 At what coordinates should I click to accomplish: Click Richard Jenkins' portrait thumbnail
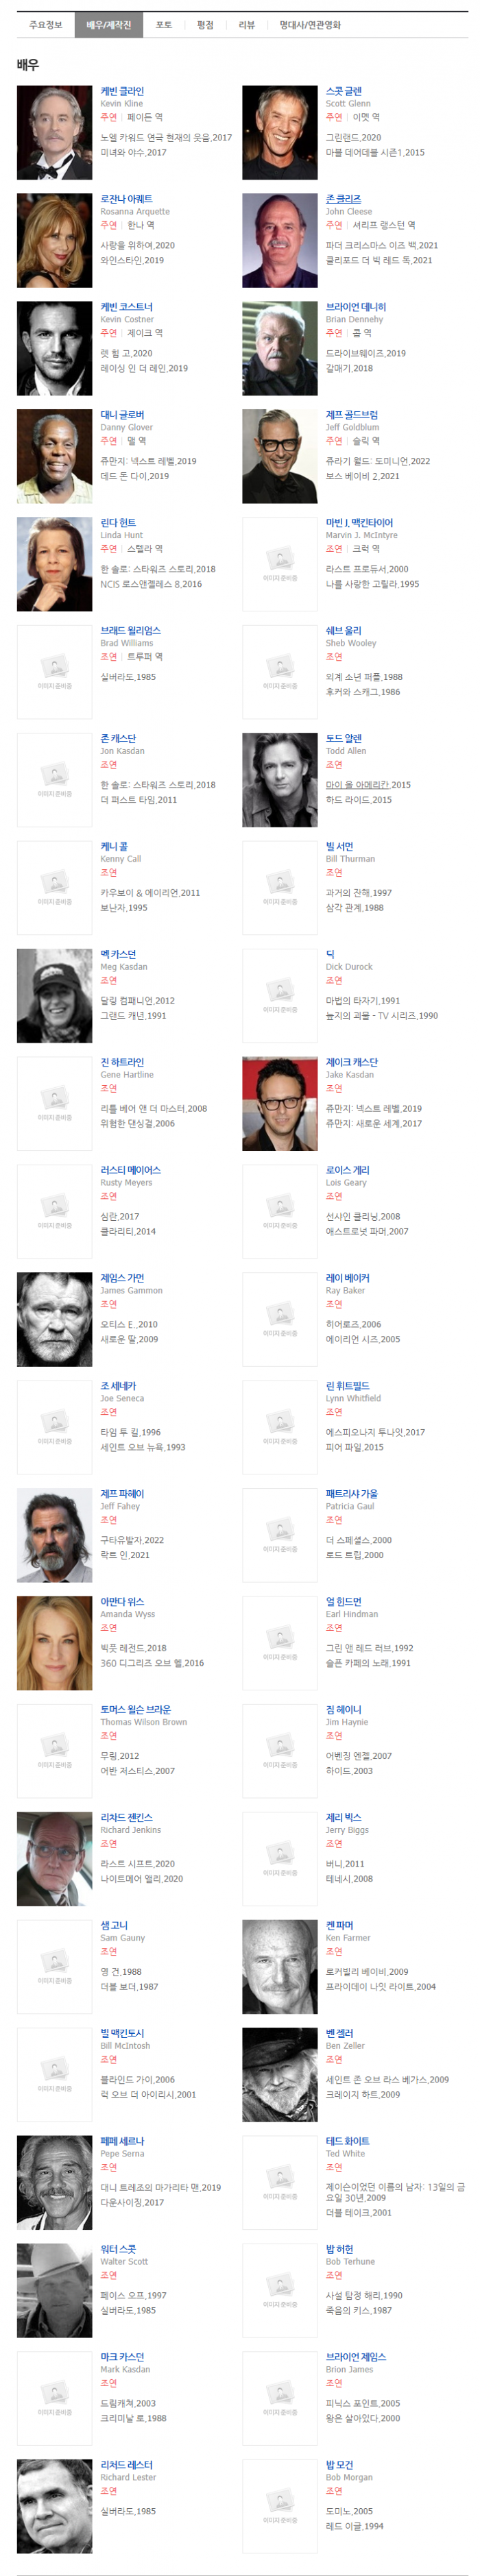point(55,1858)
